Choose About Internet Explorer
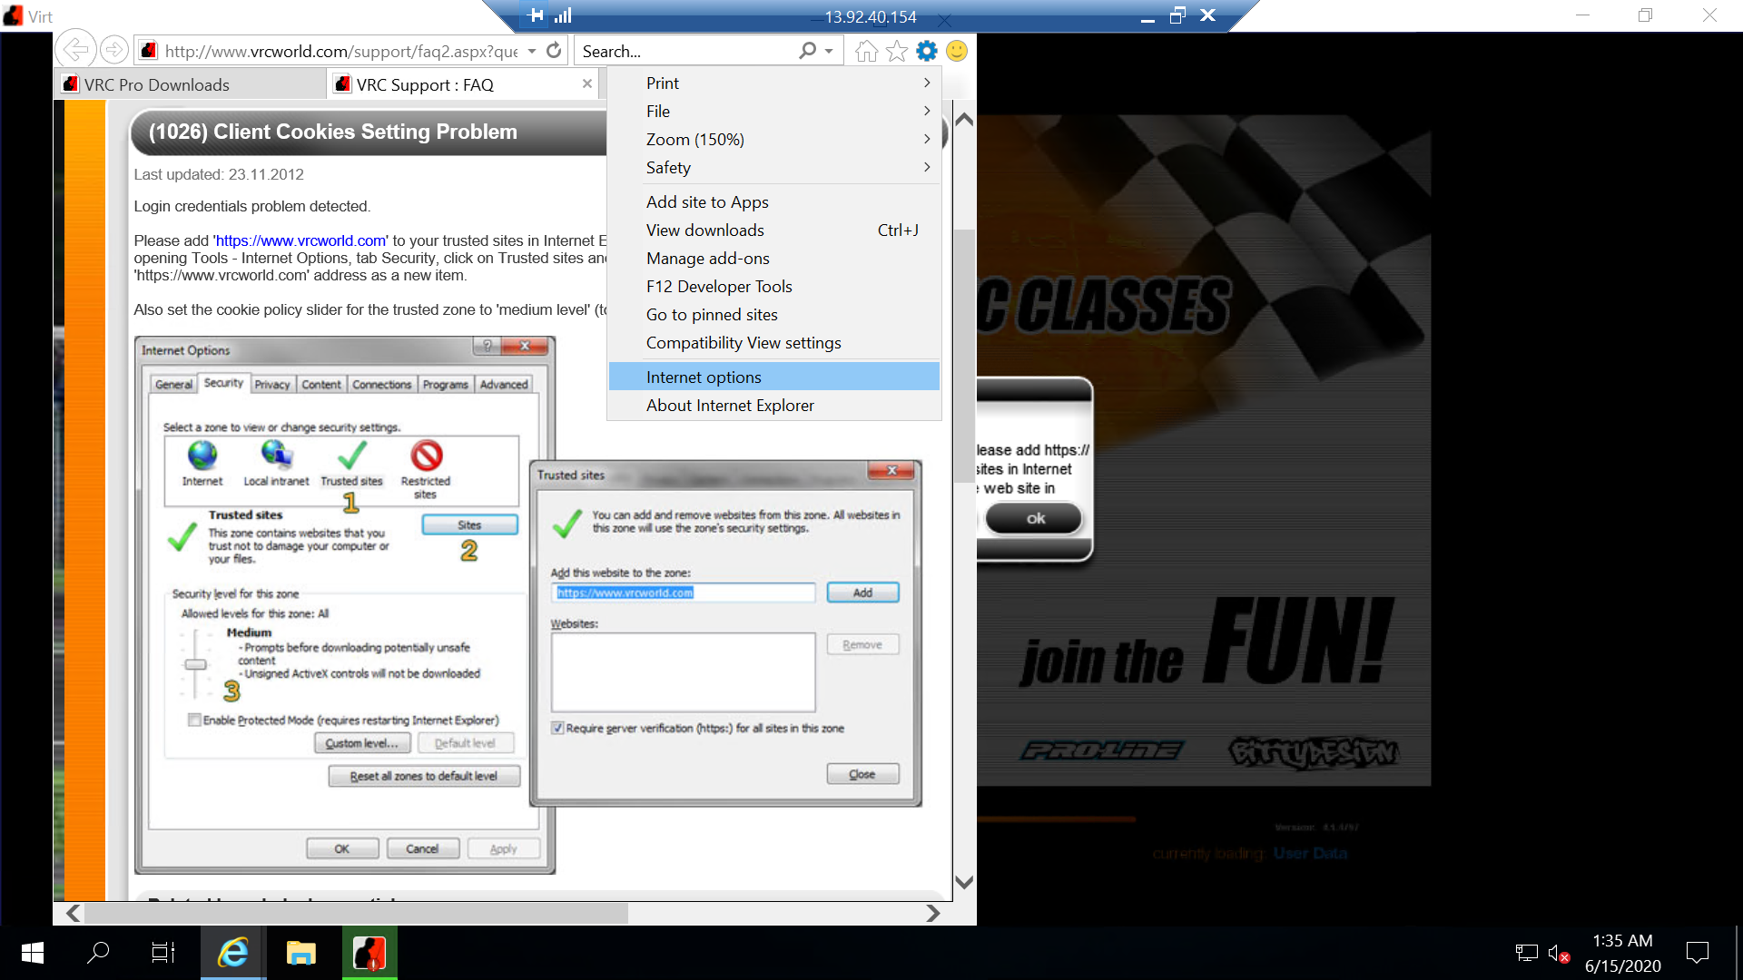The width and height of the screenshot is (1743, 980). pos(774,405)
